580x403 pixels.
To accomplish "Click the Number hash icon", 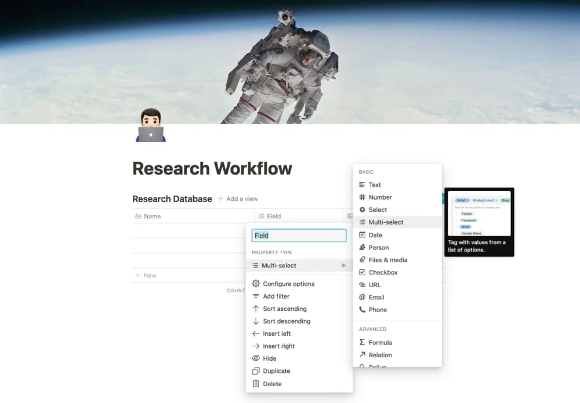I will (362, 197).
